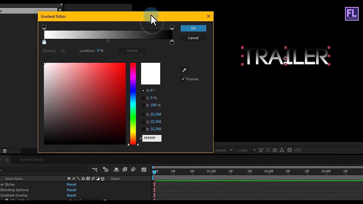The image size is (363, 204).
Task: Select the S saturation radio button
Action: pos(143,98)
